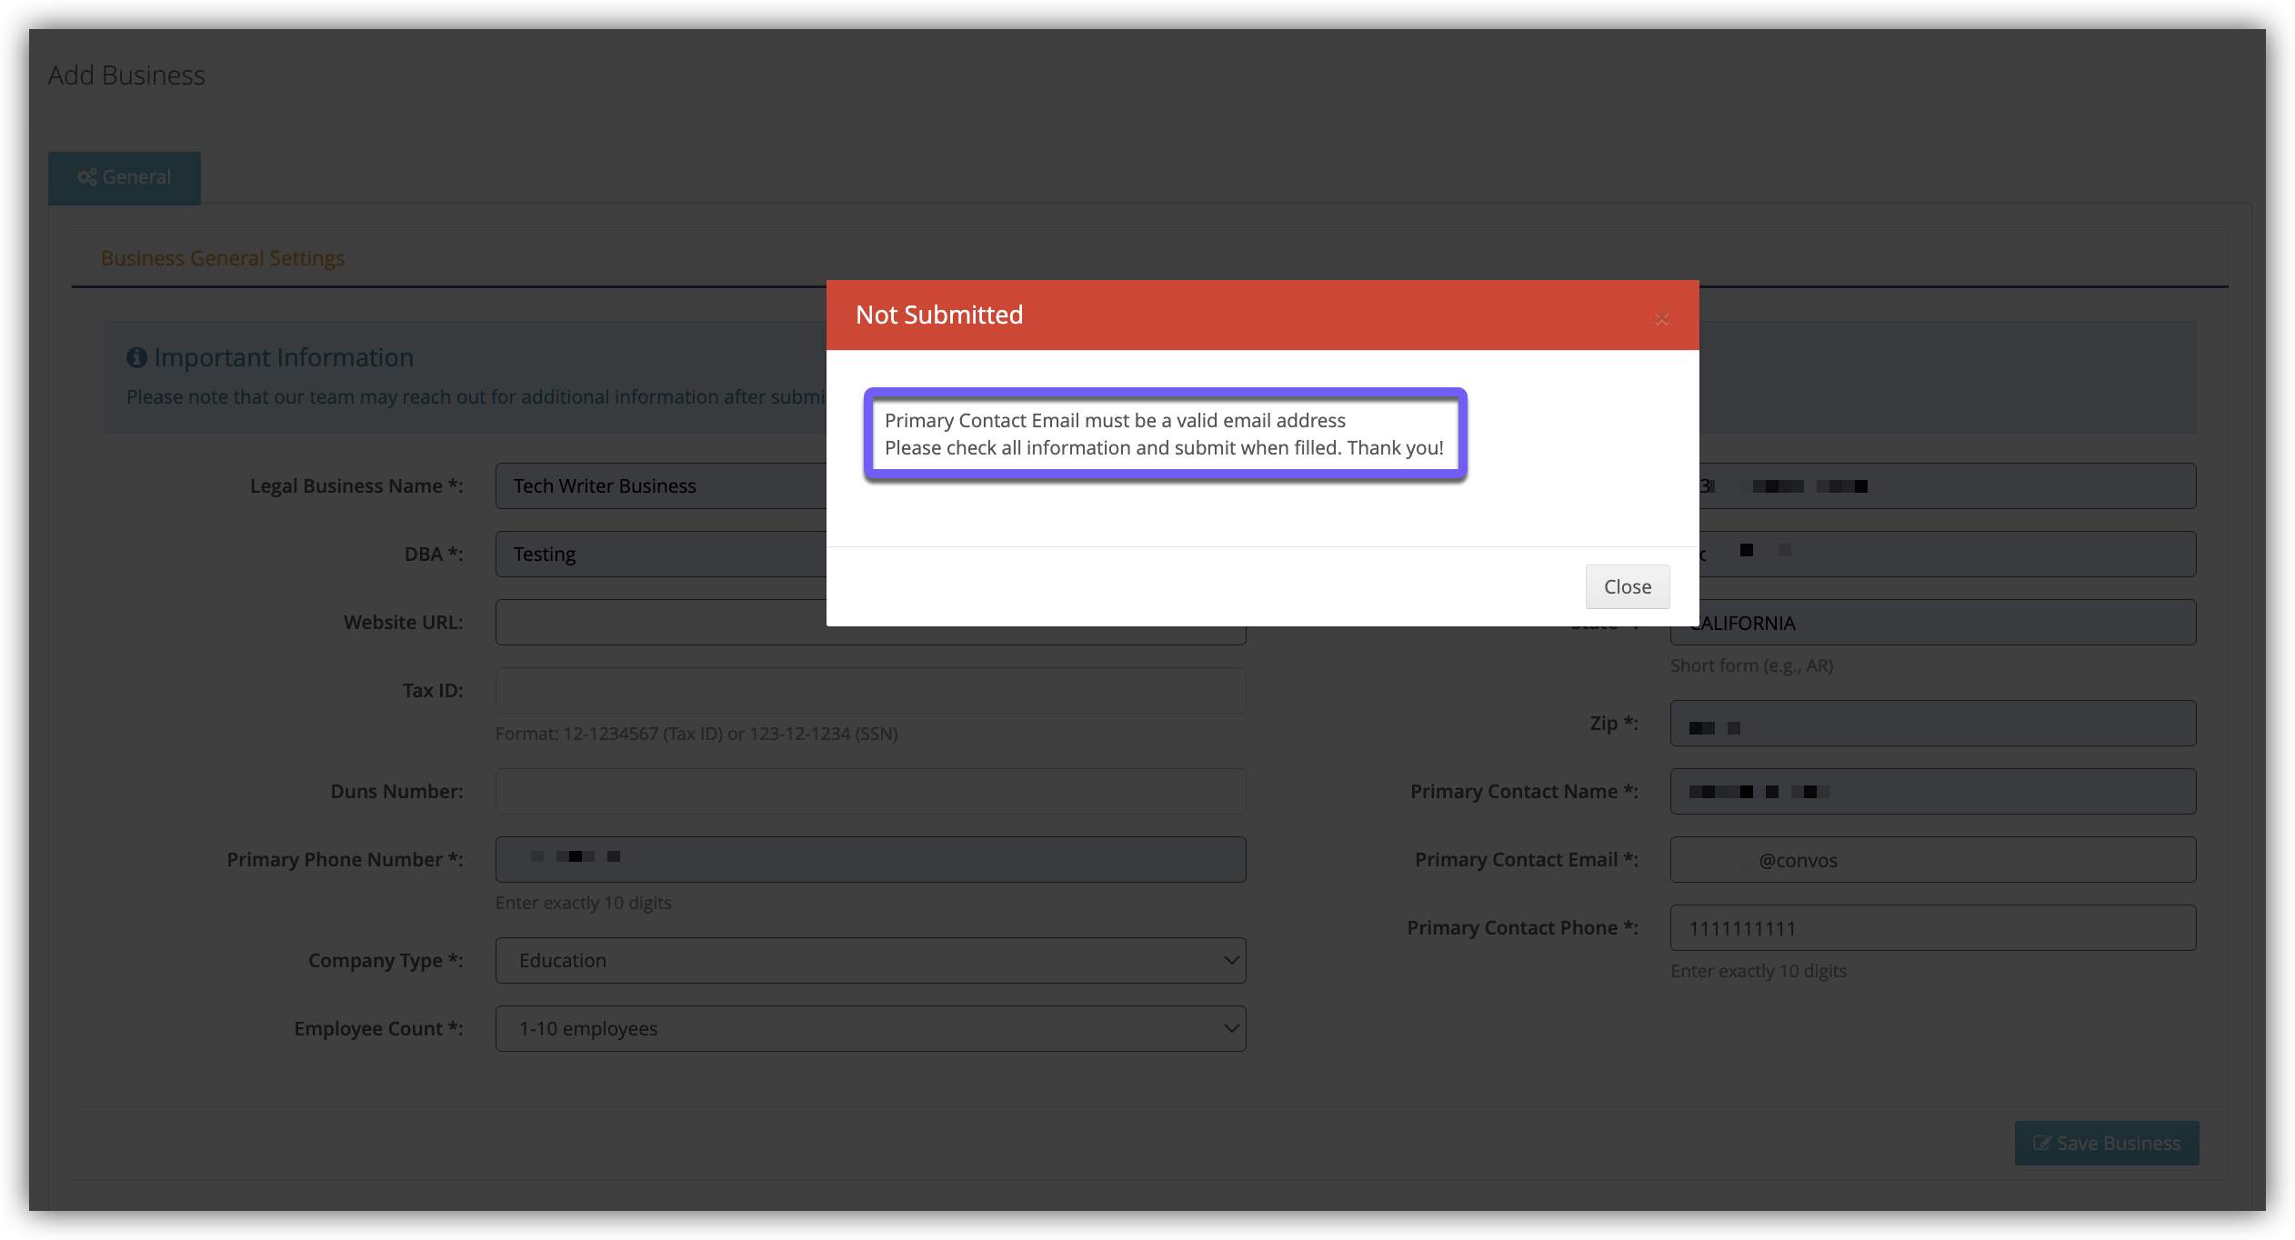Focus the Legal Business Name field

pos(661,485)
